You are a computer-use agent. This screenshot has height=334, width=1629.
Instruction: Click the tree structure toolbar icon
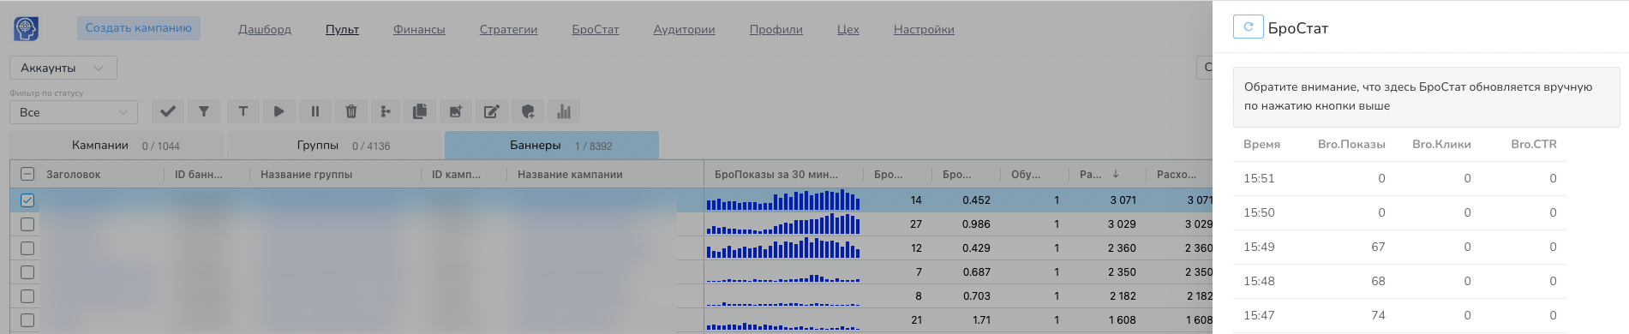coord(386,111)
